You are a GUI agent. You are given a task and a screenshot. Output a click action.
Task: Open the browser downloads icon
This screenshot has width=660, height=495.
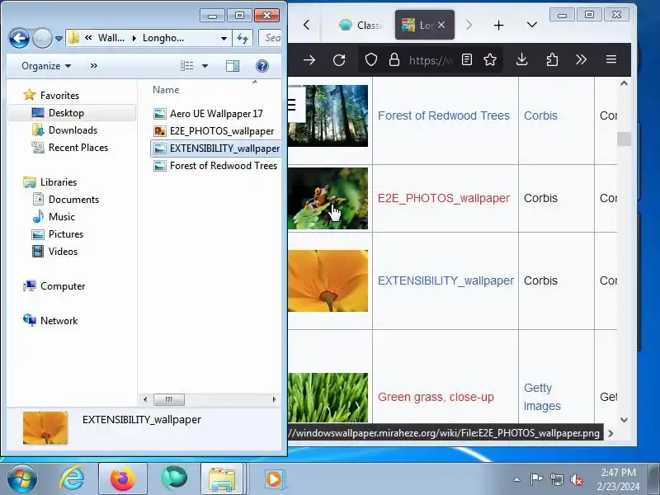point(522,59)
